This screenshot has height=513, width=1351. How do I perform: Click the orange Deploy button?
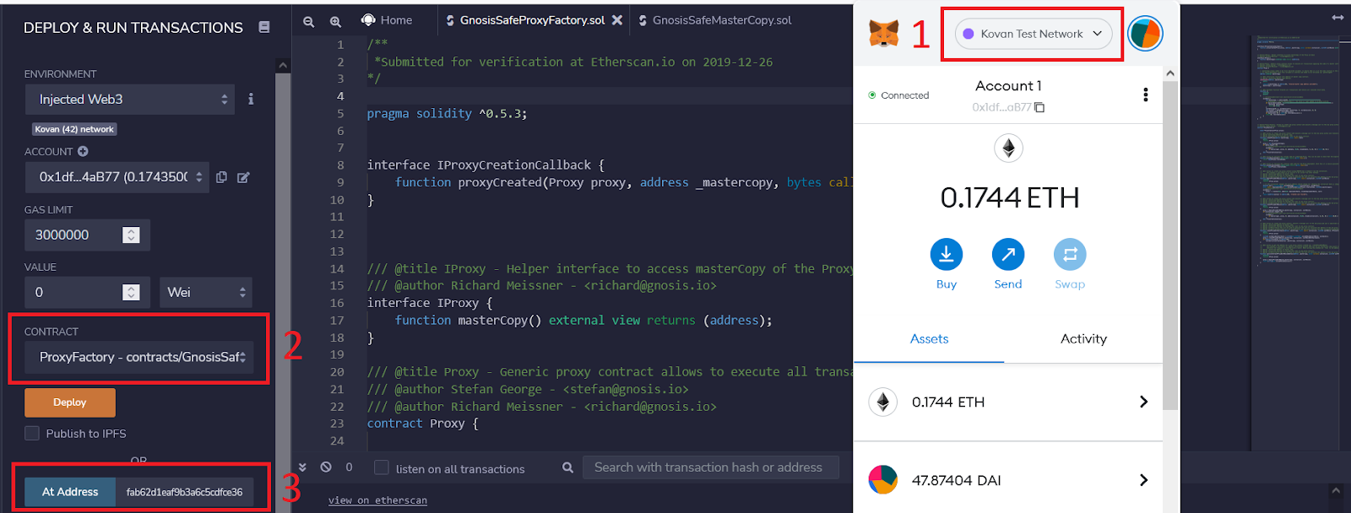click(70, 402)
